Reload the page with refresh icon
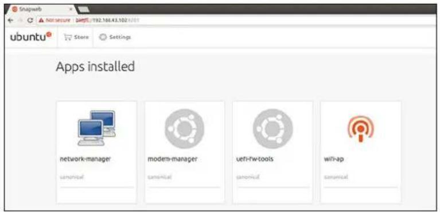 coord(30,20)
